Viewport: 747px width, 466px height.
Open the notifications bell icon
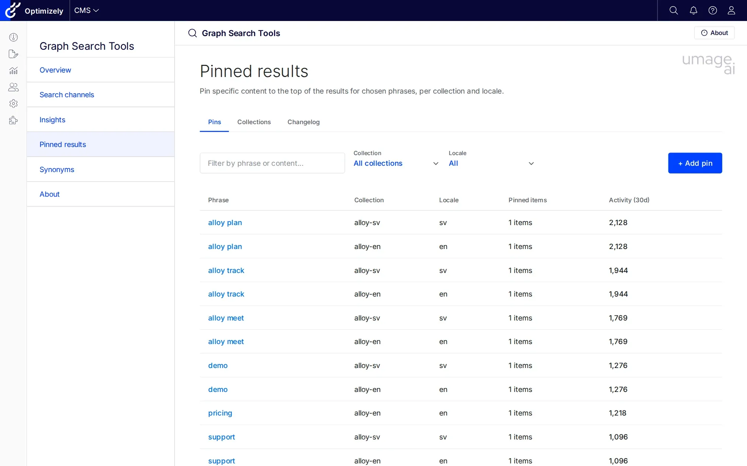pyautogui.click(x=693, y=10)
